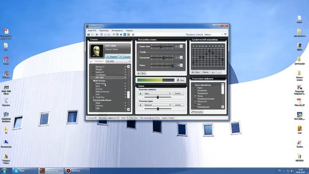Select the Clarence voice

click(x=99, y=106)
